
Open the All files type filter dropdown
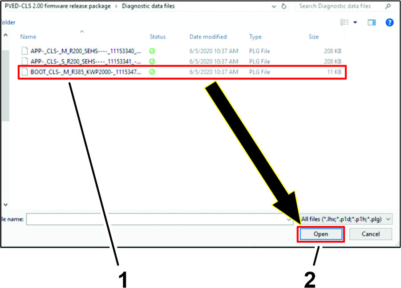point(347,219)
